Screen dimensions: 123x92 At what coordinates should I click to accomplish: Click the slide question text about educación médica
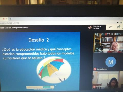[x=38, y=54]
